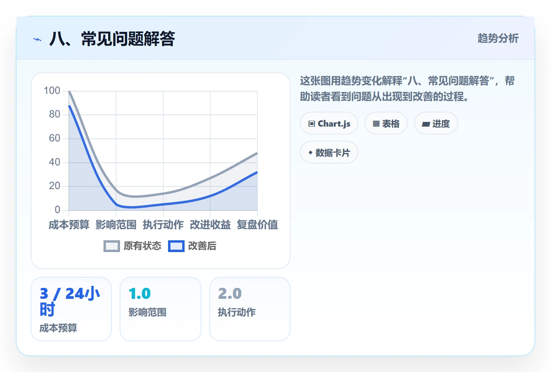The image size is (551, 372).
Task: Click the diamond icon on 数据卡片 tag
Action: coord(311,153)
